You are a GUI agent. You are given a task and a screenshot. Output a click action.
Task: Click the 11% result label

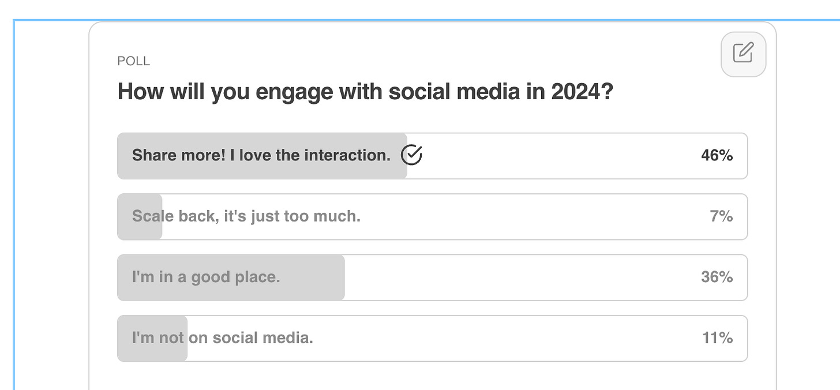(717, 337)
